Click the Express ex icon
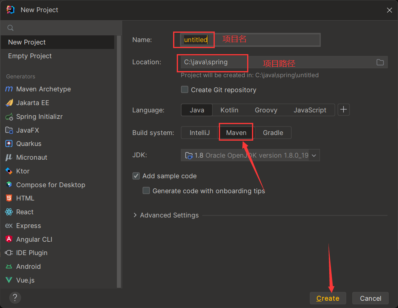The height and width of the screenshot is (308, 398). tap(9, 226)
